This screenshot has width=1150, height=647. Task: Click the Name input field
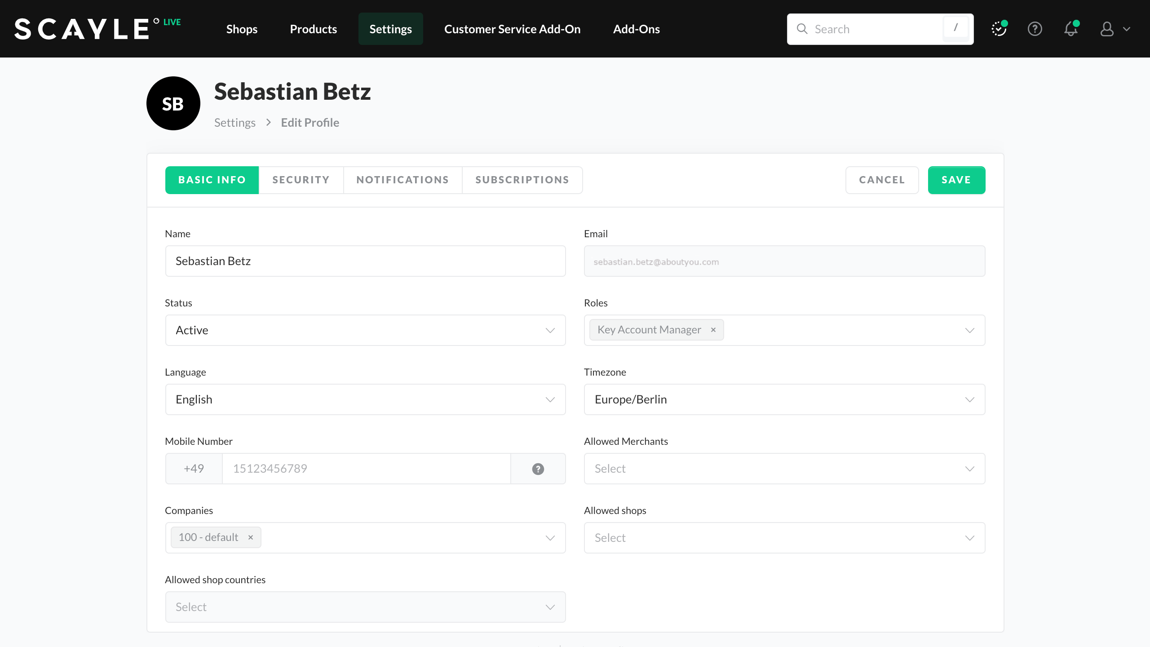tap(365, 261)
